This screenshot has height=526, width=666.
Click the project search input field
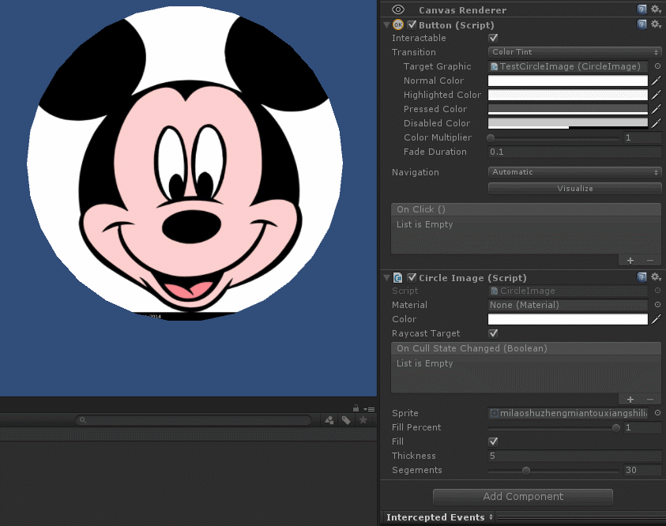[x=194, y=420]
